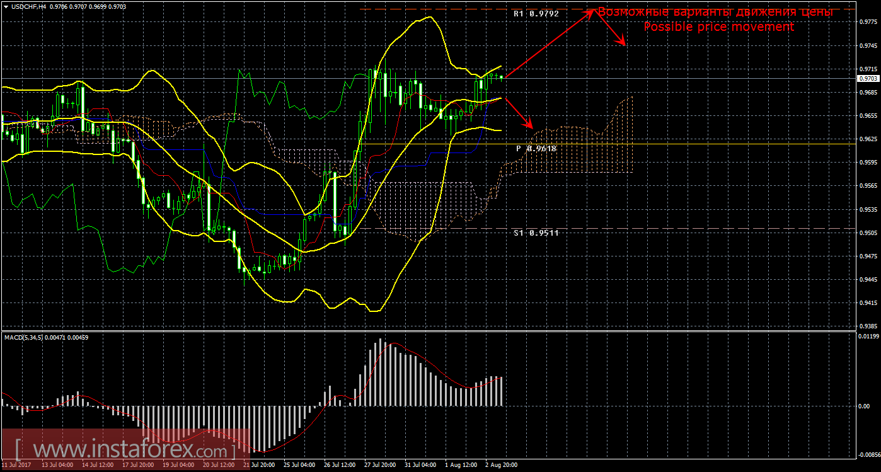This screenshot has height=472, width=881.
Task: Click 0.9535 on the price axis
Action: click(x=868, y=209)
